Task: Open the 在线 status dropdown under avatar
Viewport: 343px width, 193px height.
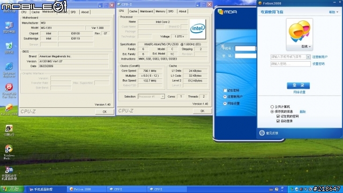Action: pyautogui.click(x=306, y=47)
